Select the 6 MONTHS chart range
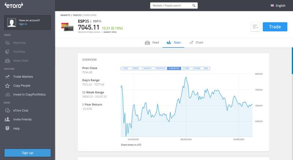The height and width of the screenshot is (160, 293). 174,68
